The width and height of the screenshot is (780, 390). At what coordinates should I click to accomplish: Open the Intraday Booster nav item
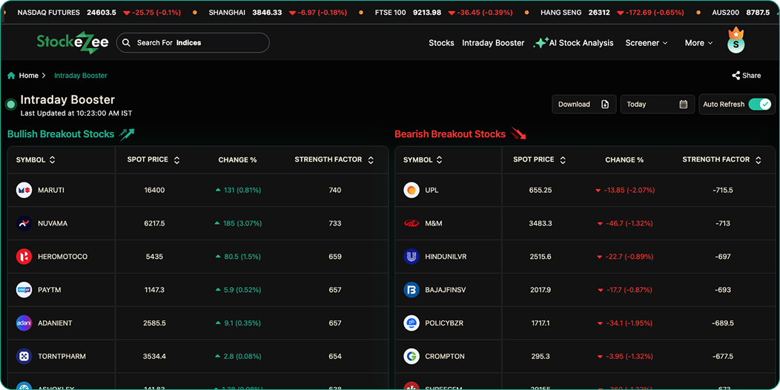[493, 43]
